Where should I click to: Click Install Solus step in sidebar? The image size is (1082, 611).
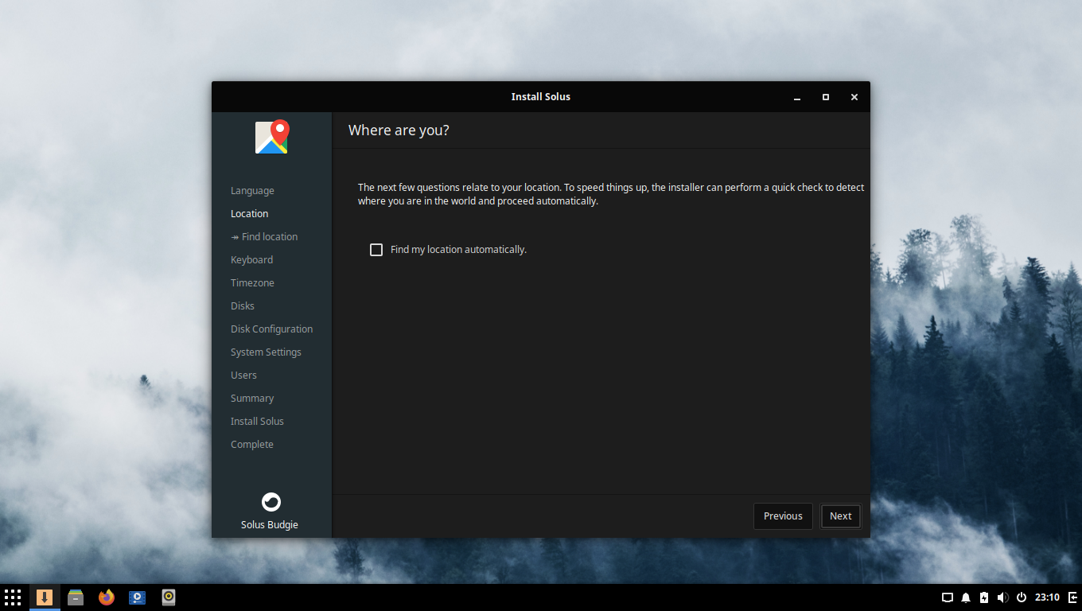257,422
